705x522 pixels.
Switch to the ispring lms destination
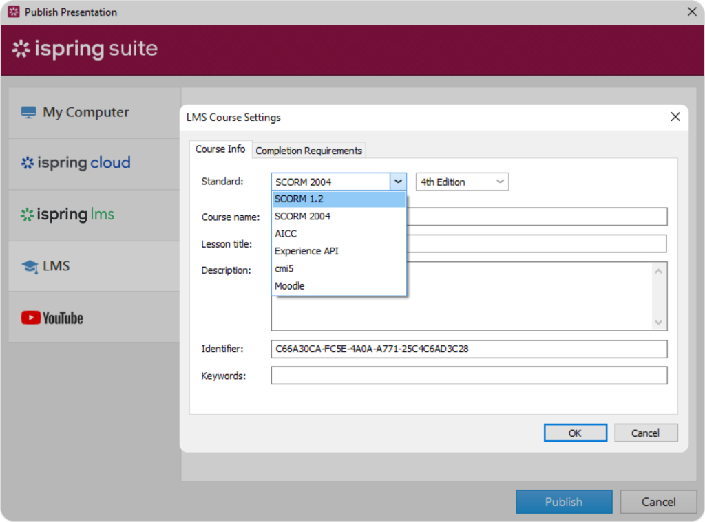click(94, 216)
